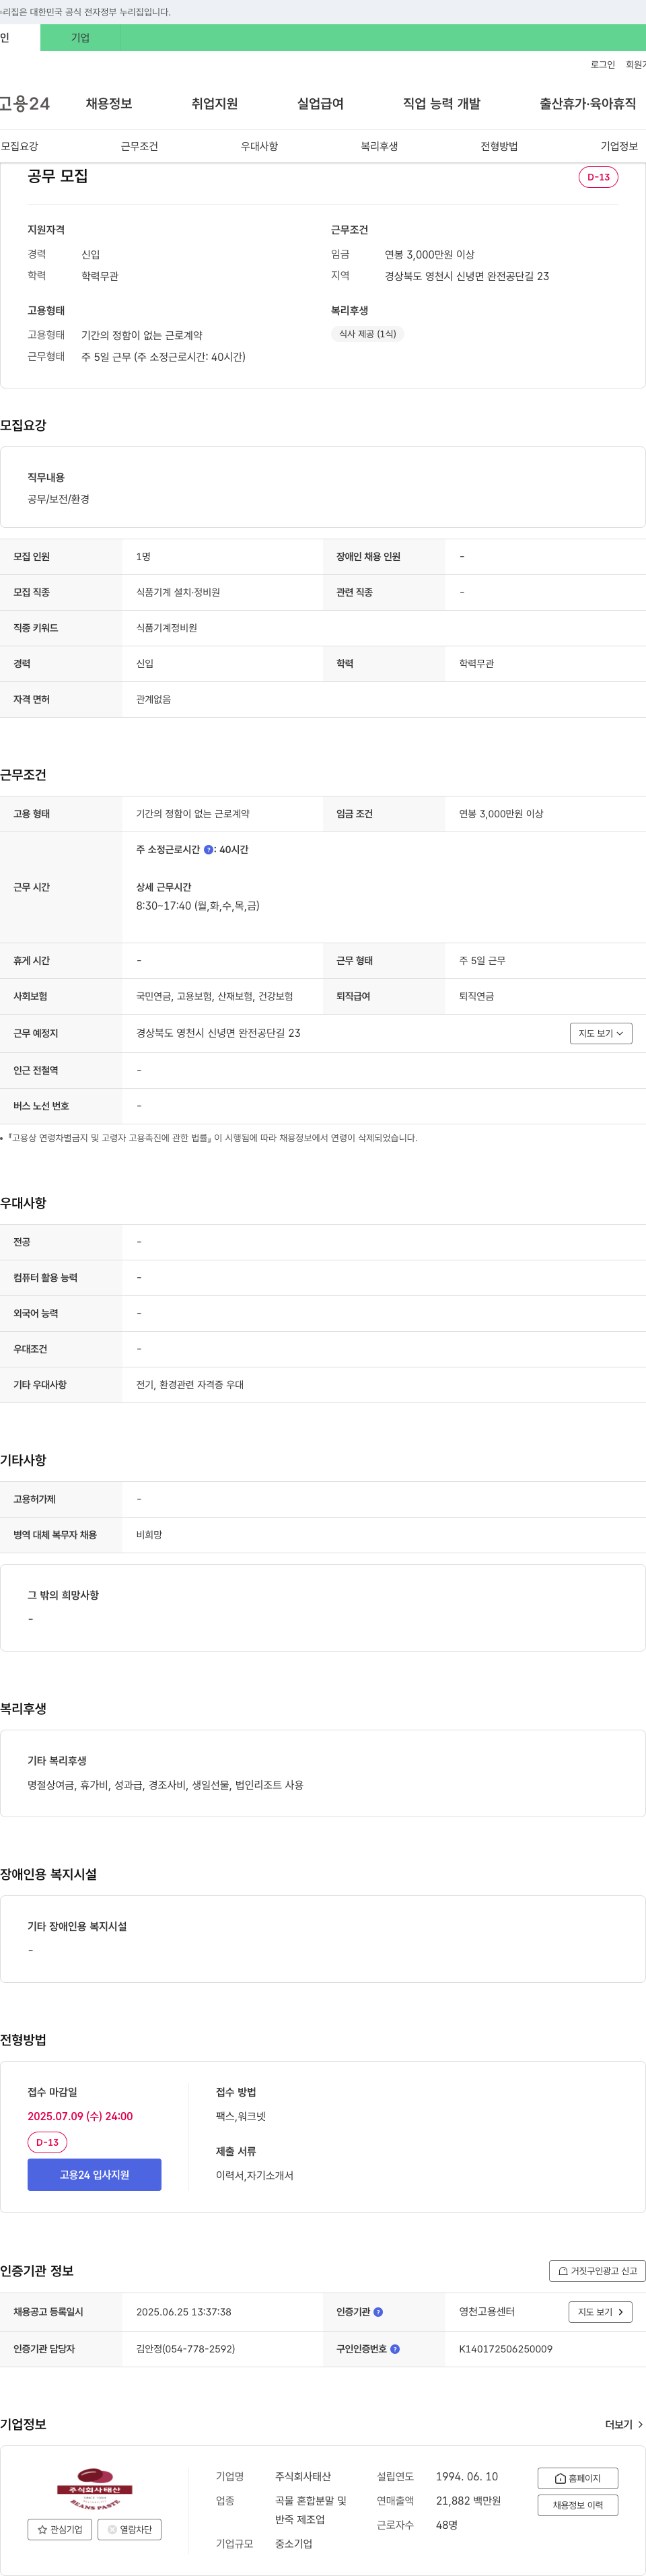This screenshot has width=646, height=2576.
Task: Click 2025.06.25 13:37:38 registration timestamp
Action: [x=184, y=2312]
